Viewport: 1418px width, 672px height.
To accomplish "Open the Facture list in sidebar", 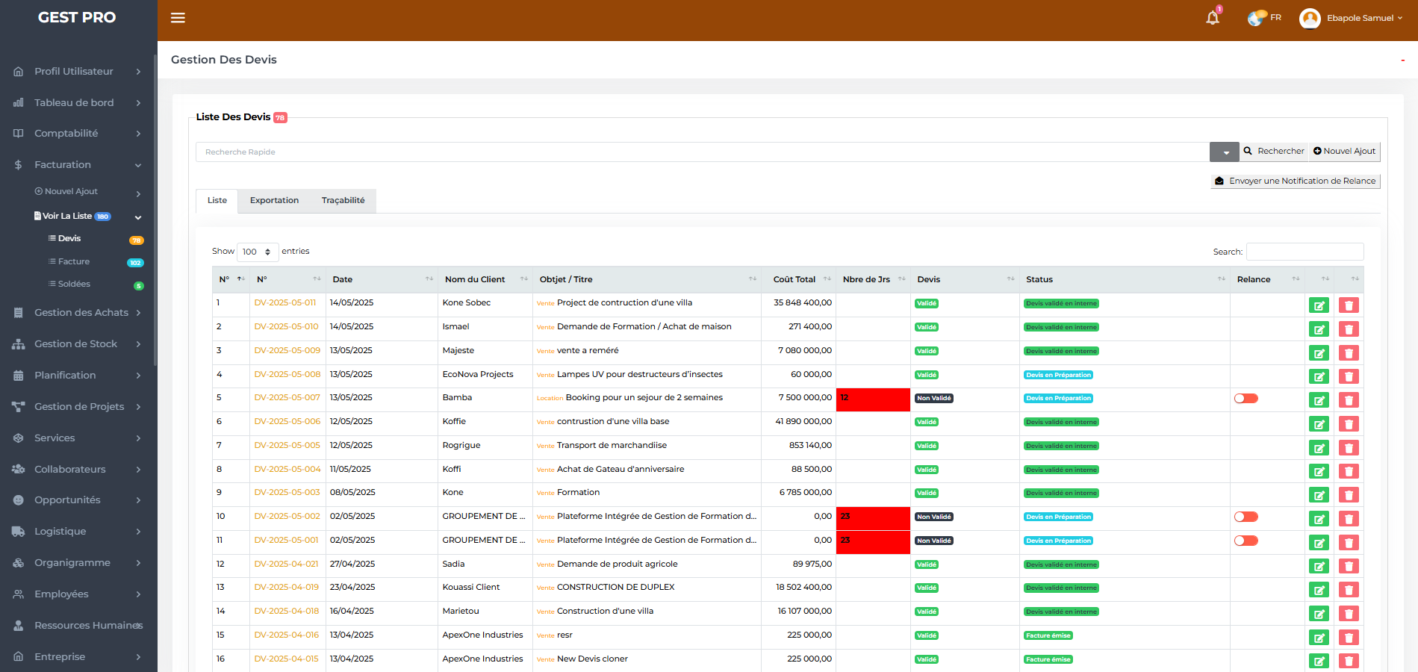I will click(x=74, y=261).
